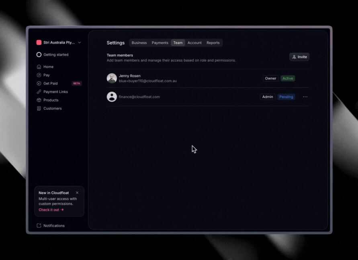Click the Products box icon
The width and height of the screenshot is (358, 260).
(x=39, y=100)
